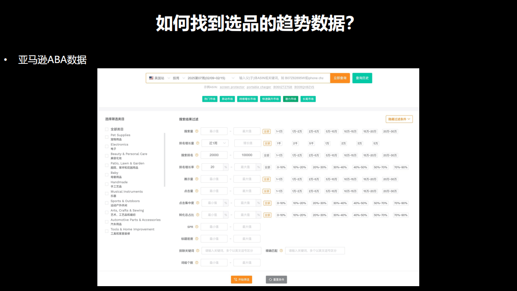Open the 近1周 growth period dropdown
The height and width of the screenshot is (291, 517).
tap(215, 143)
